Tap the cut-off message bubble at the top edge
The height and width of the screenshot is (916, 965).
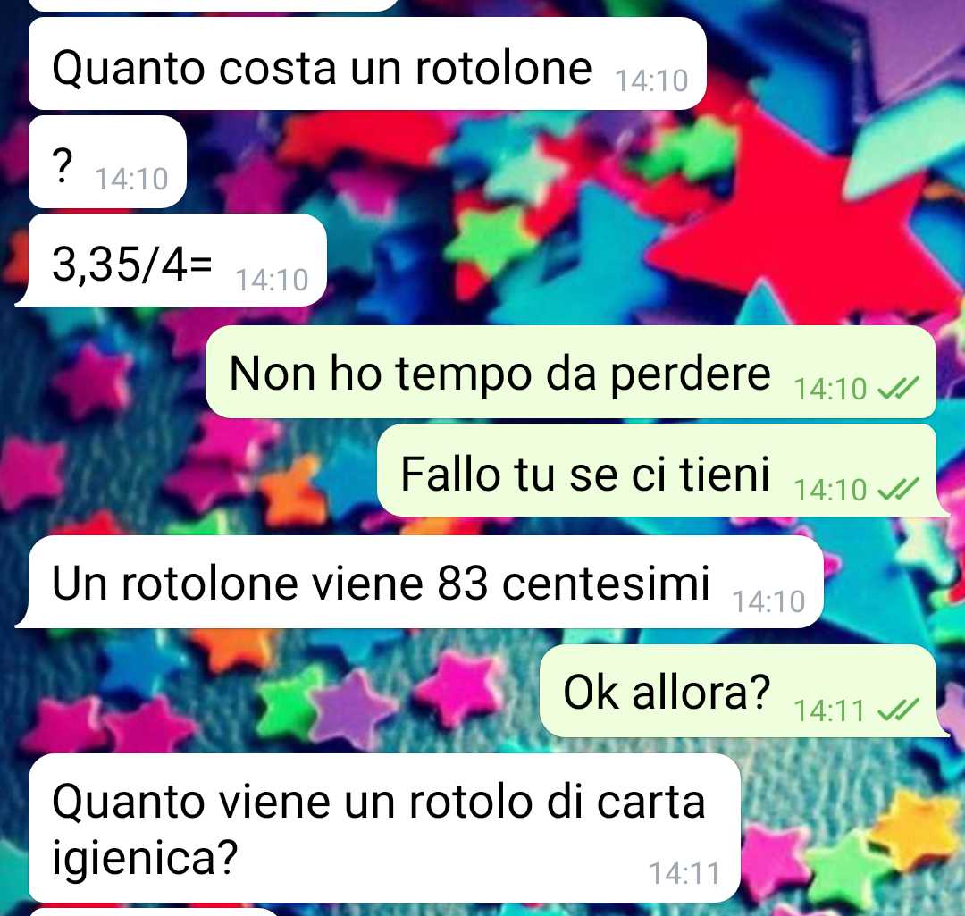click(214, 5)
